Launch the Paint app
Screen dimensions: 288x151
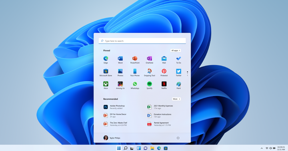(178, 85)
